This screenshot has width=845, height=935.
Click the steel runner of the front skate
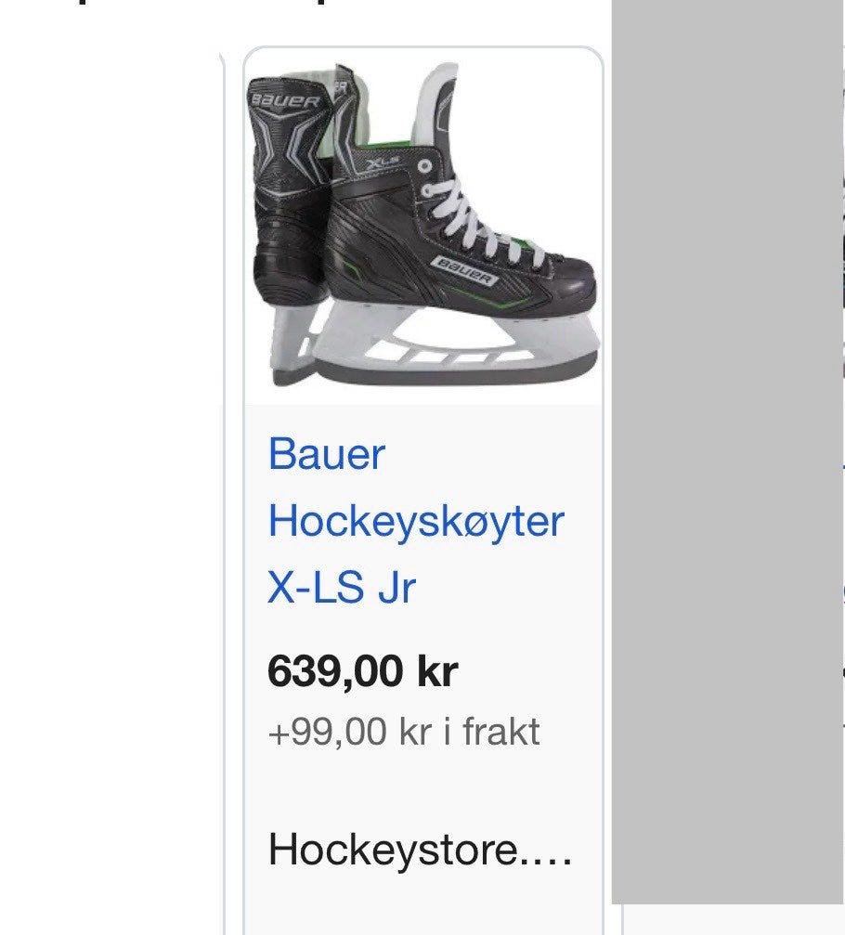tap(456, 369)
